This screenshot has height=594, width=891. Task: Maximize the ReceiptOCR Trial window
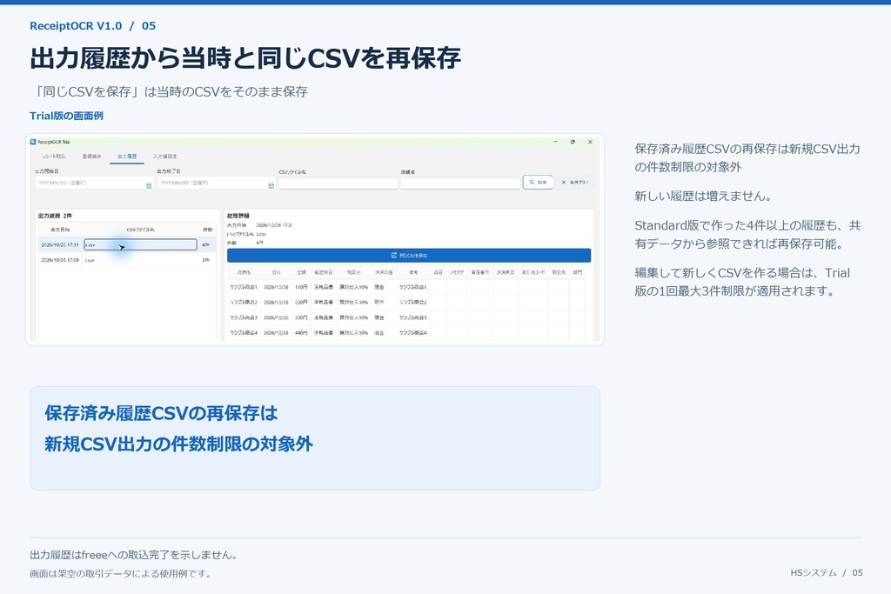click(x=573, y=142)
